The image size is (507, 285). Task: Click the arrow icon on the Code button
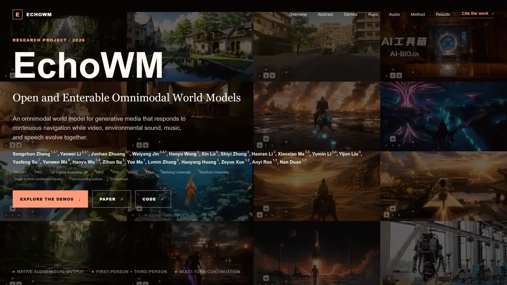click(162, 199)
